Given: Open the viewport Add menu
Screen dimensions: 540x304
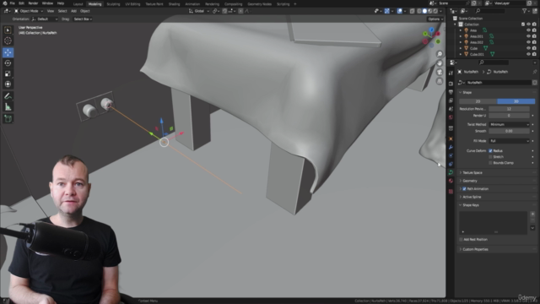Looking at the screenshot, I should pos(73,11).
